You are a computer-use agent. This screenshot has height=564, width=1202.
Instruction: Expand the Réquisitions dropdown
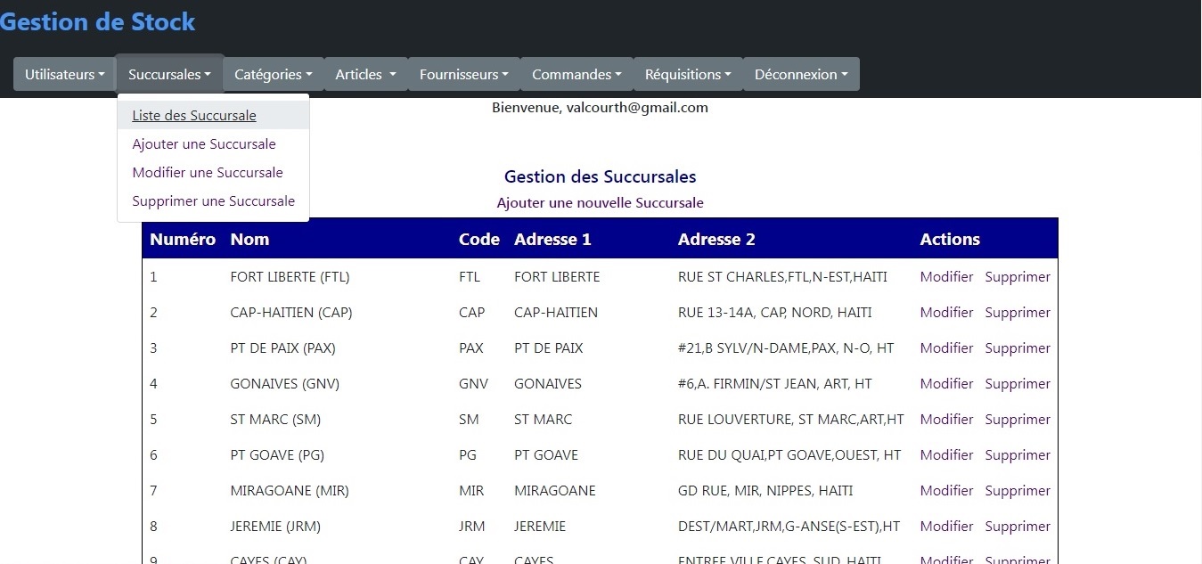pyautogui.click(x=688, y=75)
